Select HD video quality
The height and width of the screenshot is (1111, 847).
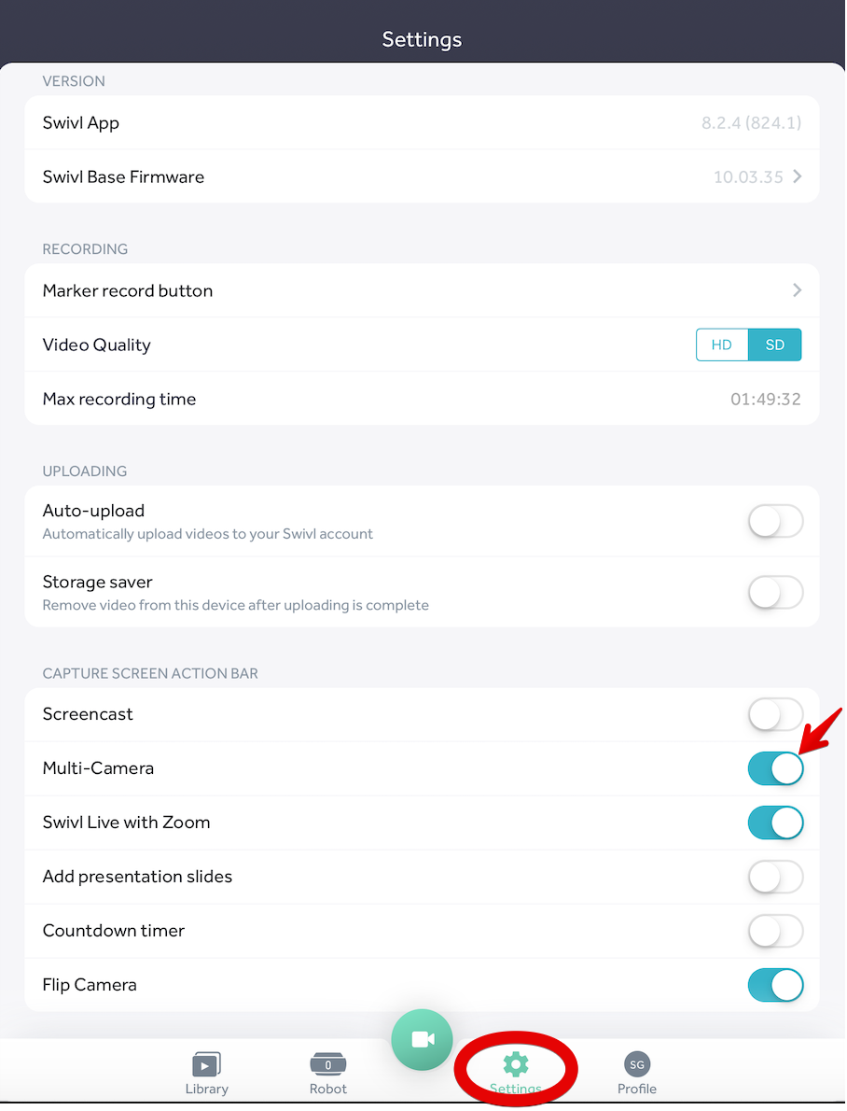tap(722, 345)
